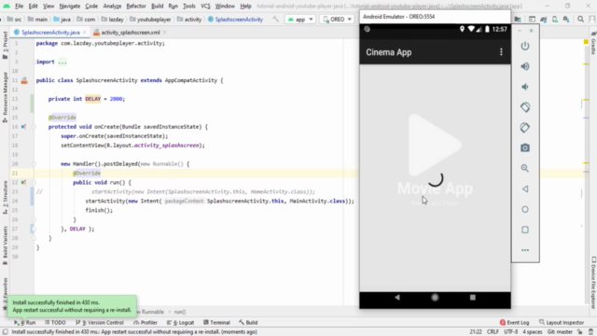Screen dimensions: 597x336
Task: Open Git master branch selector
Action: (560, 332)
